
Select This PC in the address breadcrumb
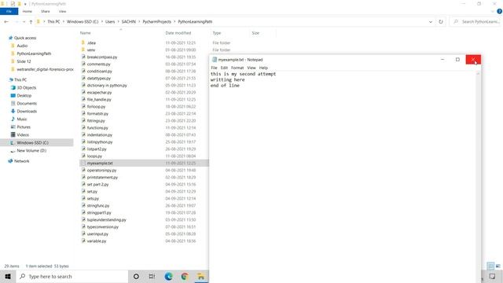[x=53, y=22]
